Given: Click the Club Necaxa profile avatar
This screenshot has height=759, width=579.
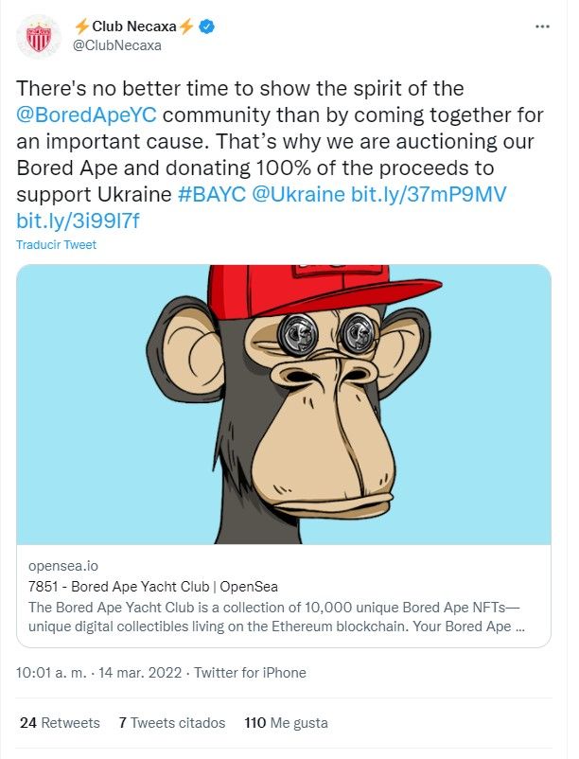Looking at the screenshot, I should (x=38, y=36).
